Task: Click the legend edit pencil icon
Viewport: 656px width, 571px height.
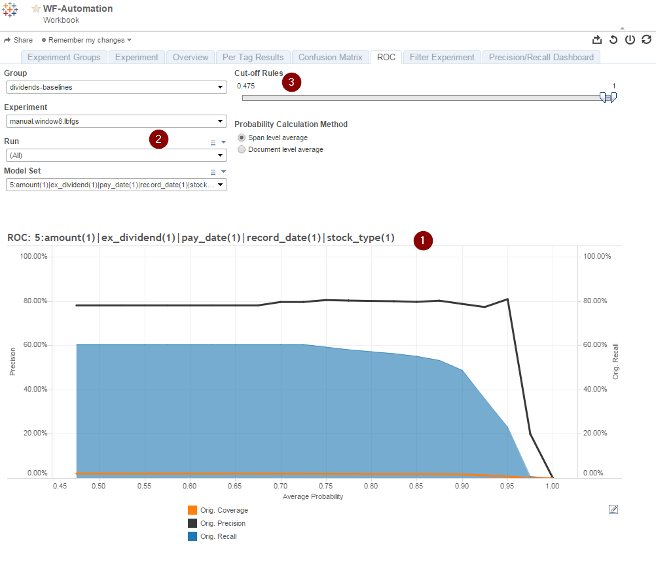Action: click(x=613, y=509)
